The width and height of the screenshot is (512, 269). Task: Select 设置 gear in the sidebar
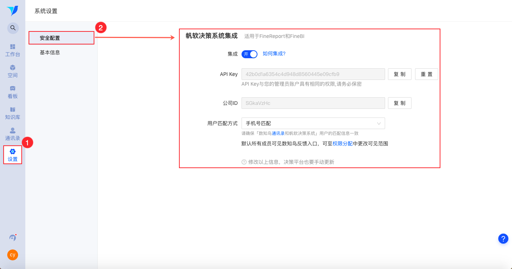coord(13,155)
